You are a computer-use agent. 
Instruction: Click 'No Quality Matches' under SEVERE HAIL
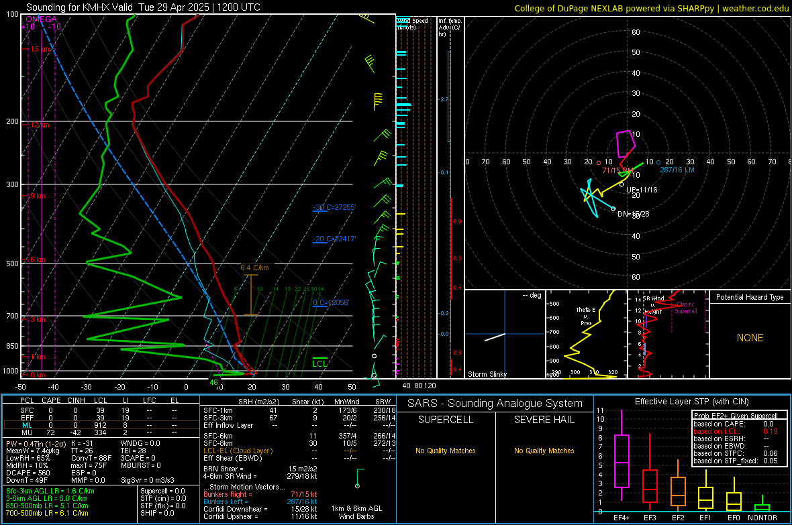[544, 451]
